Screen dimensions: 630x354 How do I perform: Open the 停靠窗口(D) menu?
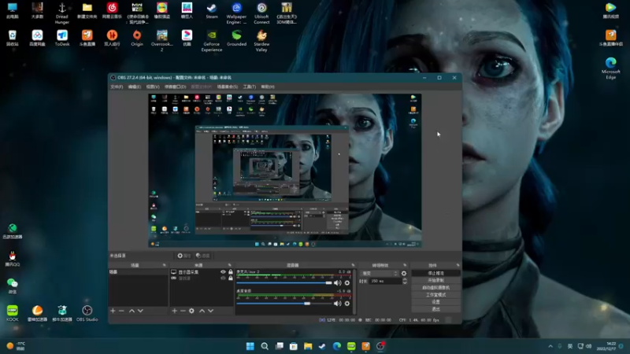tap(175, 87)
